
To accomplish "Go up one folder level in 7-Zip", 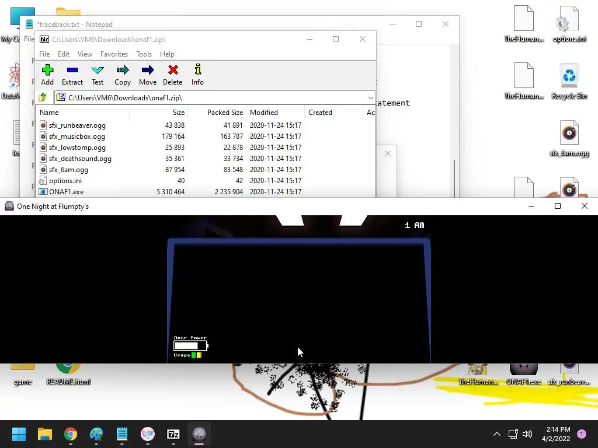I will [x=43, y=97].
